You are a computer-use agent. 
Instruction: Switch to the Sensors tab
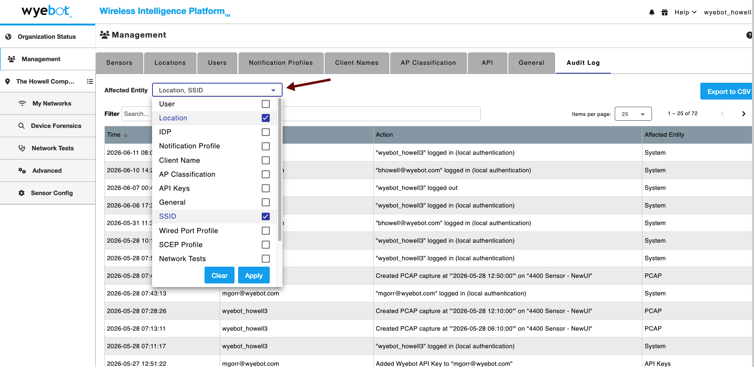tap(119, 63)
